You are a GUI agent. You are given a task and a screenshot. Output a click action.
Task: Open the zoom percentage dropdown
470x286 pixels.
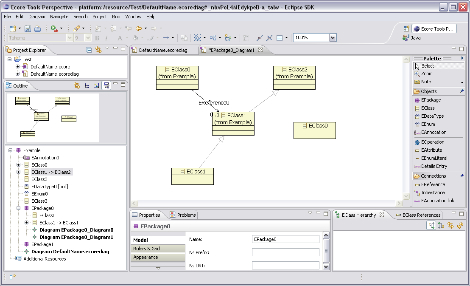pos(333,37)
